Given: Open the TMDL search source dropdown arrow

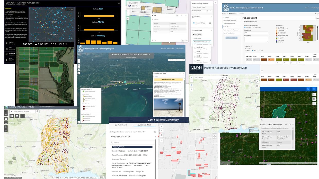Looking at the screenshot, I should (x=11, y=111).
